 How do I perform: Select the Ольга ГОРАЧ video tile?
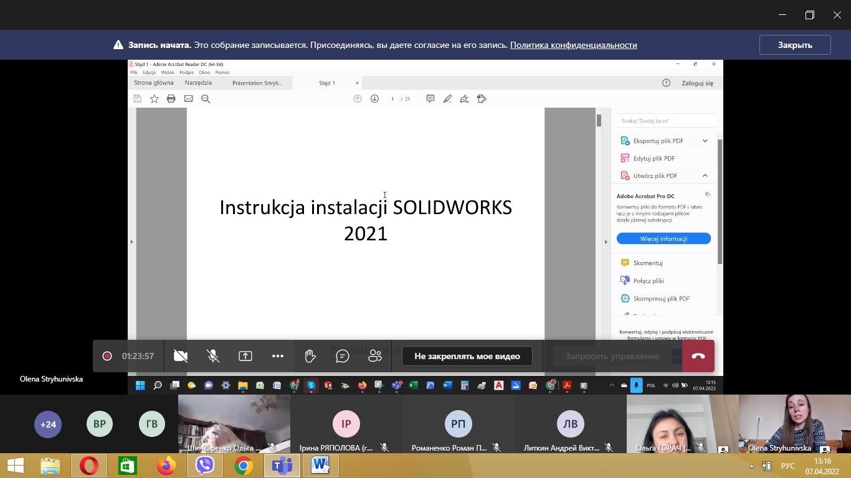683,424
